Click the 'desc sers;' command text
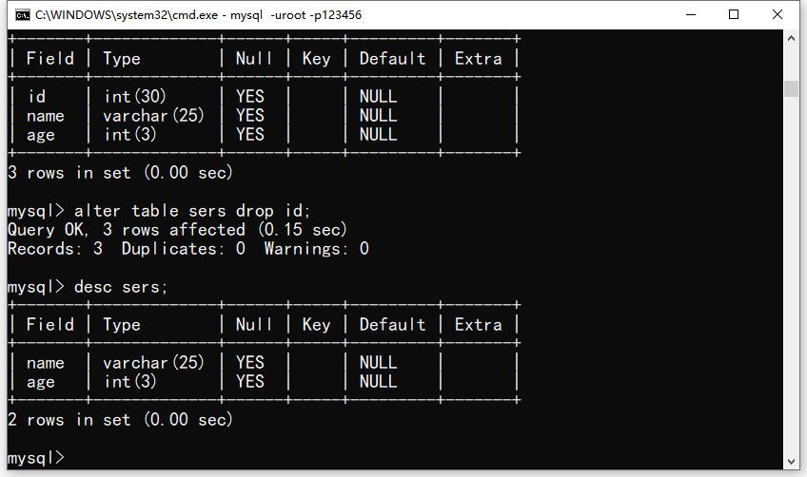 [121, 287]
